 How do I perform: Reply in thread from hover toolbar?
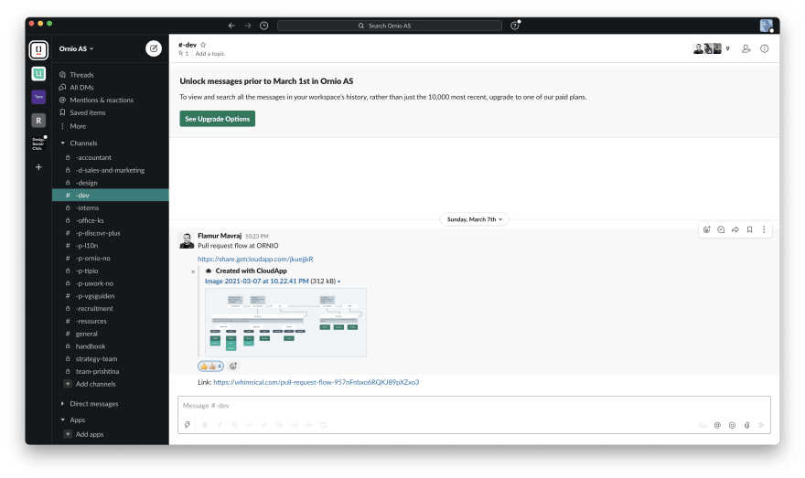coord(721,229)
